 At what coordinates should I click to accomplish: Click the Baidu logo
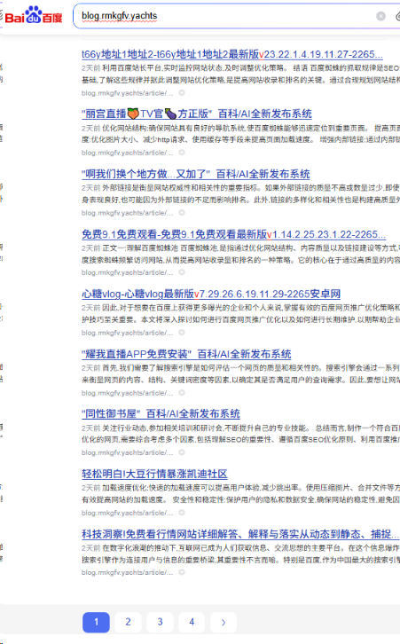[x=34, y=16]
